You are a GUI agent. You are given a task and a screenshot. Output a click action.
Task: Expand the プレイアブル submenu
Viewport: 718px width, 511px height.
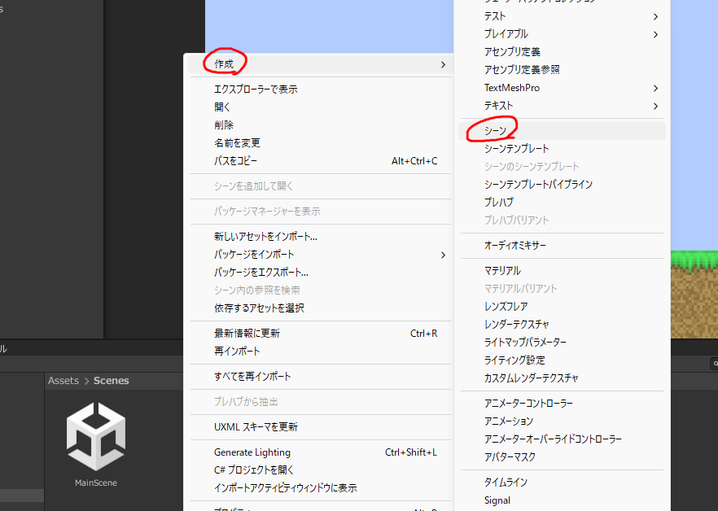562,34
